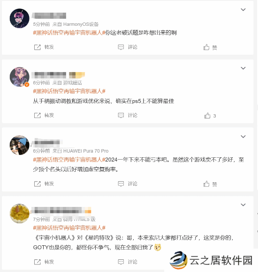Open the blue beanie avatar profile
258x272 pixels.
(x=20, y=145)
